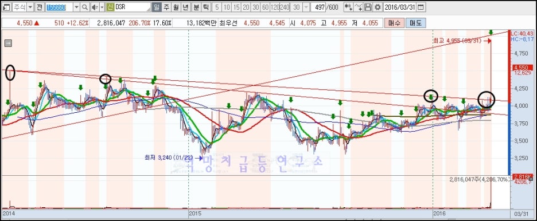Click the grid table icon on chart

[9, 43]
